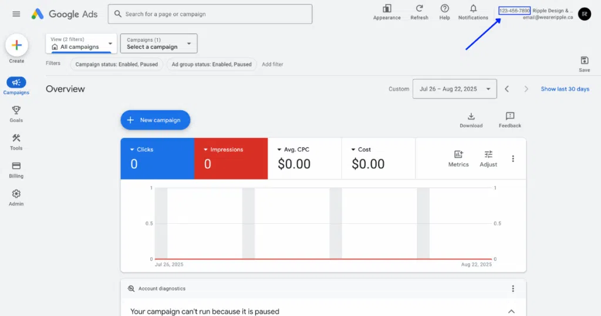
Task: Click the New campaign button
Action: pyautogui.click(x=155, y=120)
